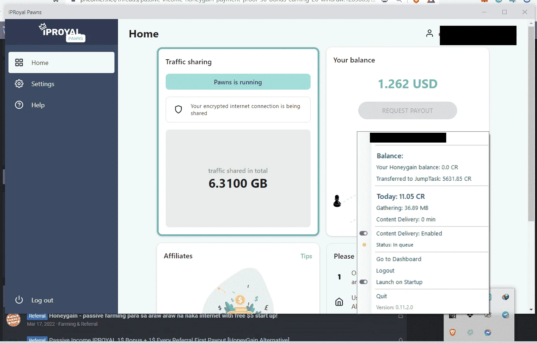The height and width of the screenshot is (343, 537).
Task: Click the Banned user avatar in forum page
Action: point(13,320)
